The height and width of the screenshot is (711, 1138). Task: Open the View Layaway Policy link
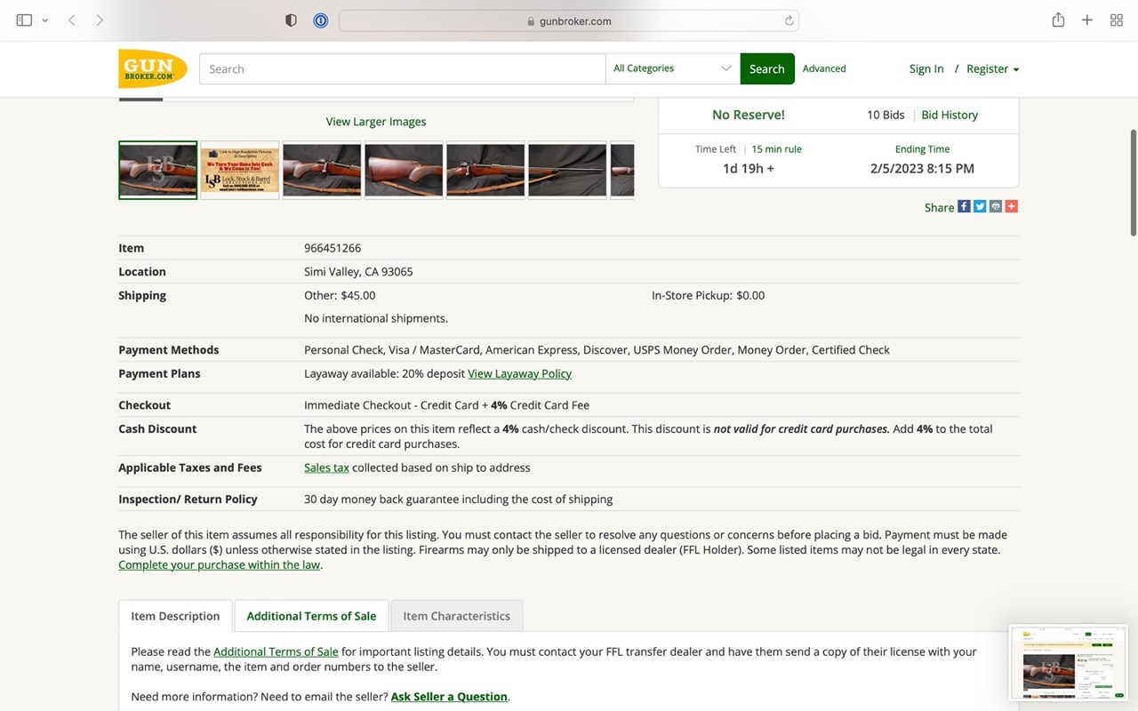pyautogui.click(x=519, y=373)
